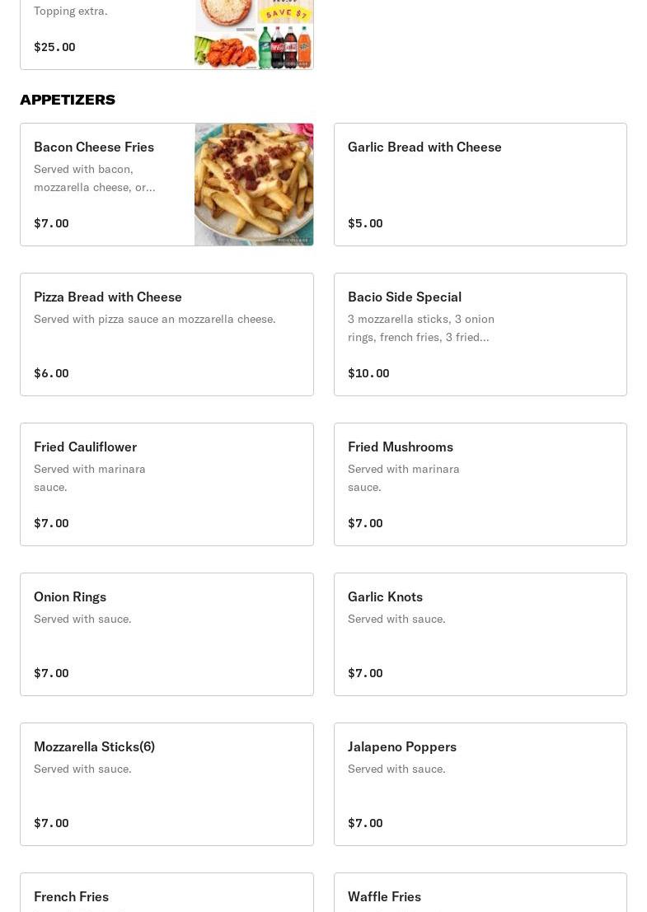Expand truncated Bacio Side Special description
The height and width of the screenshot is (912, 647).
tap(420, 328)
